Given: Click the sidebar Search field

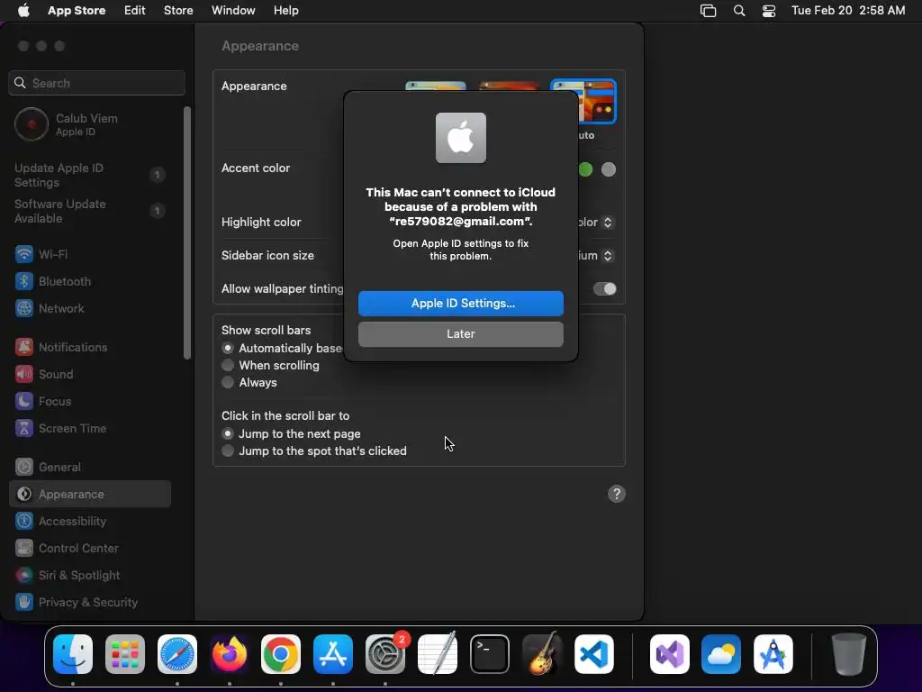Looking at the screenshot, I should pos(97,83).
